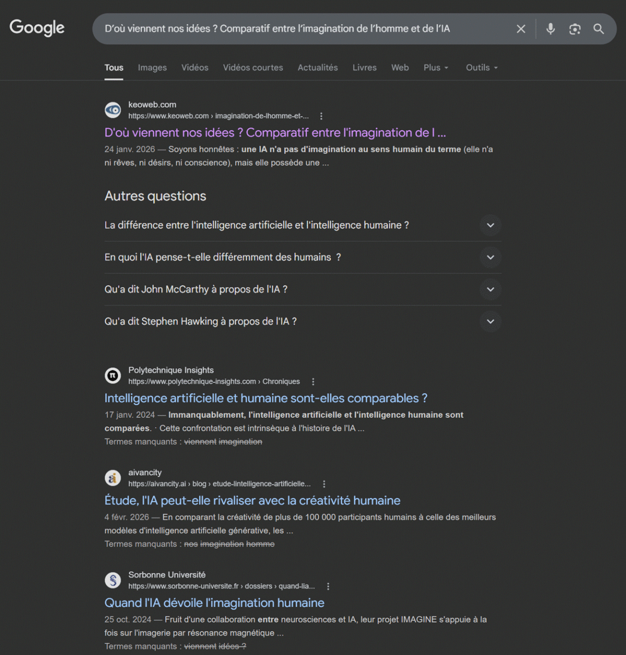This screenshot has height=655, width=626.
Task: Open options menu for Polytechnique Insights result
Action: click(313, 382)
